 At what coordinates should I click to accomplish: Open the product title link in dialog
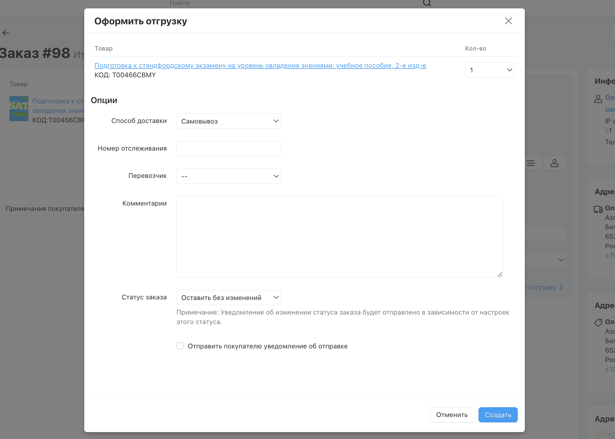(x=260, y=66)
